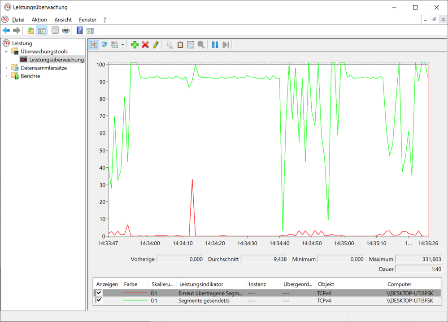Viewport: 448px width, 322px height.
Task: Click the MMC child window restore button
Action: (x=434, y=19)
